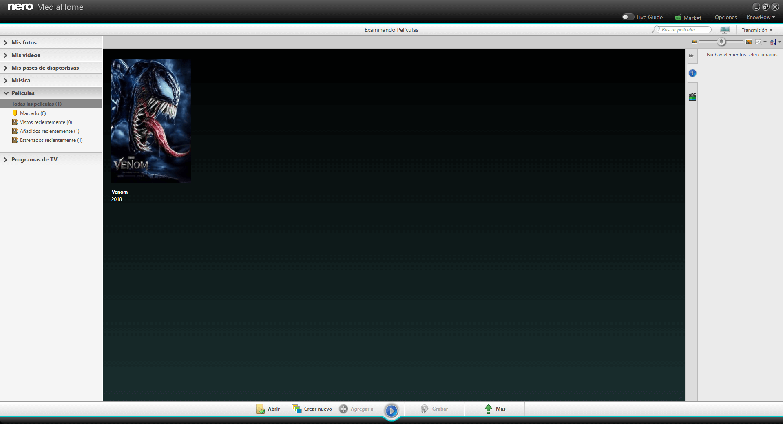Image resolution: width=783 pixels, height=424 pixels.
Task: Click the Más button
Action: pos(495,409)
